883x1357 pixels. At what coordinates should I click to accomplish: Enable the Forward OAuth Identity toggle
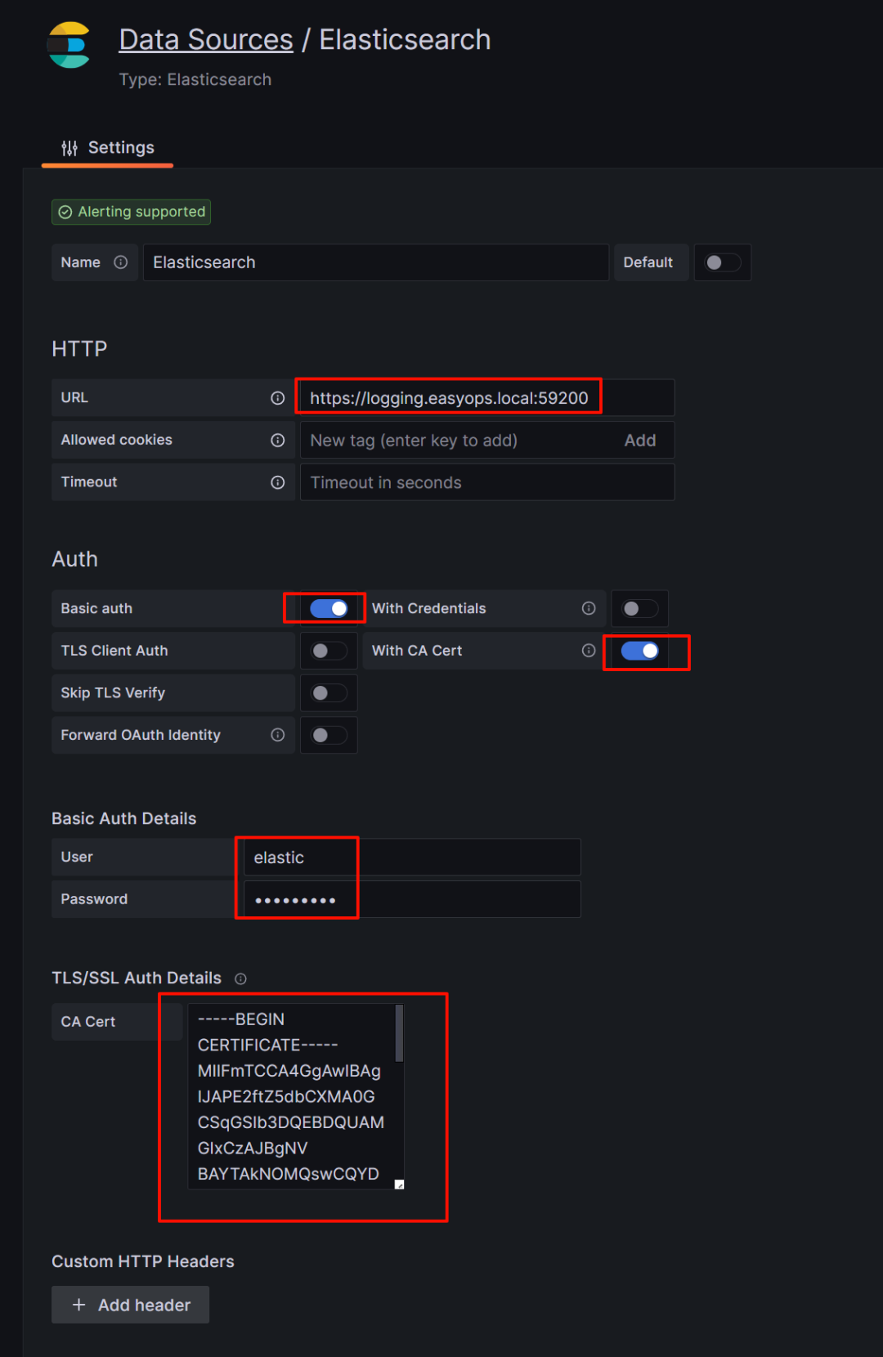pyautogui.click(x=329, y=736)
